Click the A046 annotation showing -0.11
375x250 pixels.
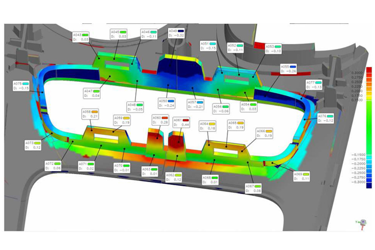click(x=149, y=34)
